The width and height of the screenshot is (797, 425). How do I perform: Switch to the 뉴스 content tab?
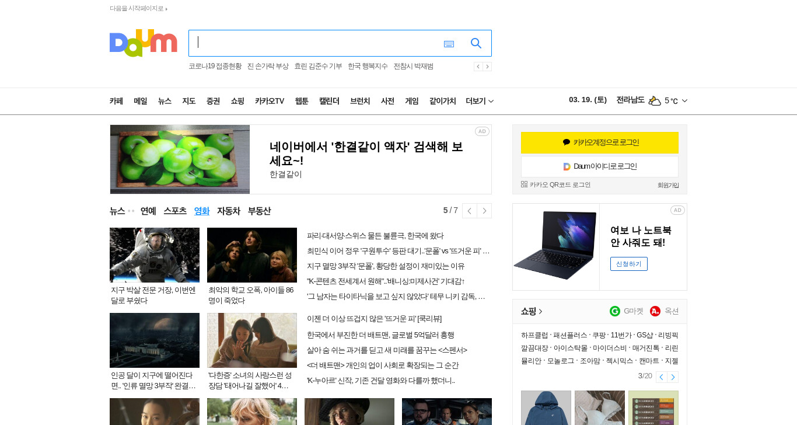(x=117, y=211)
